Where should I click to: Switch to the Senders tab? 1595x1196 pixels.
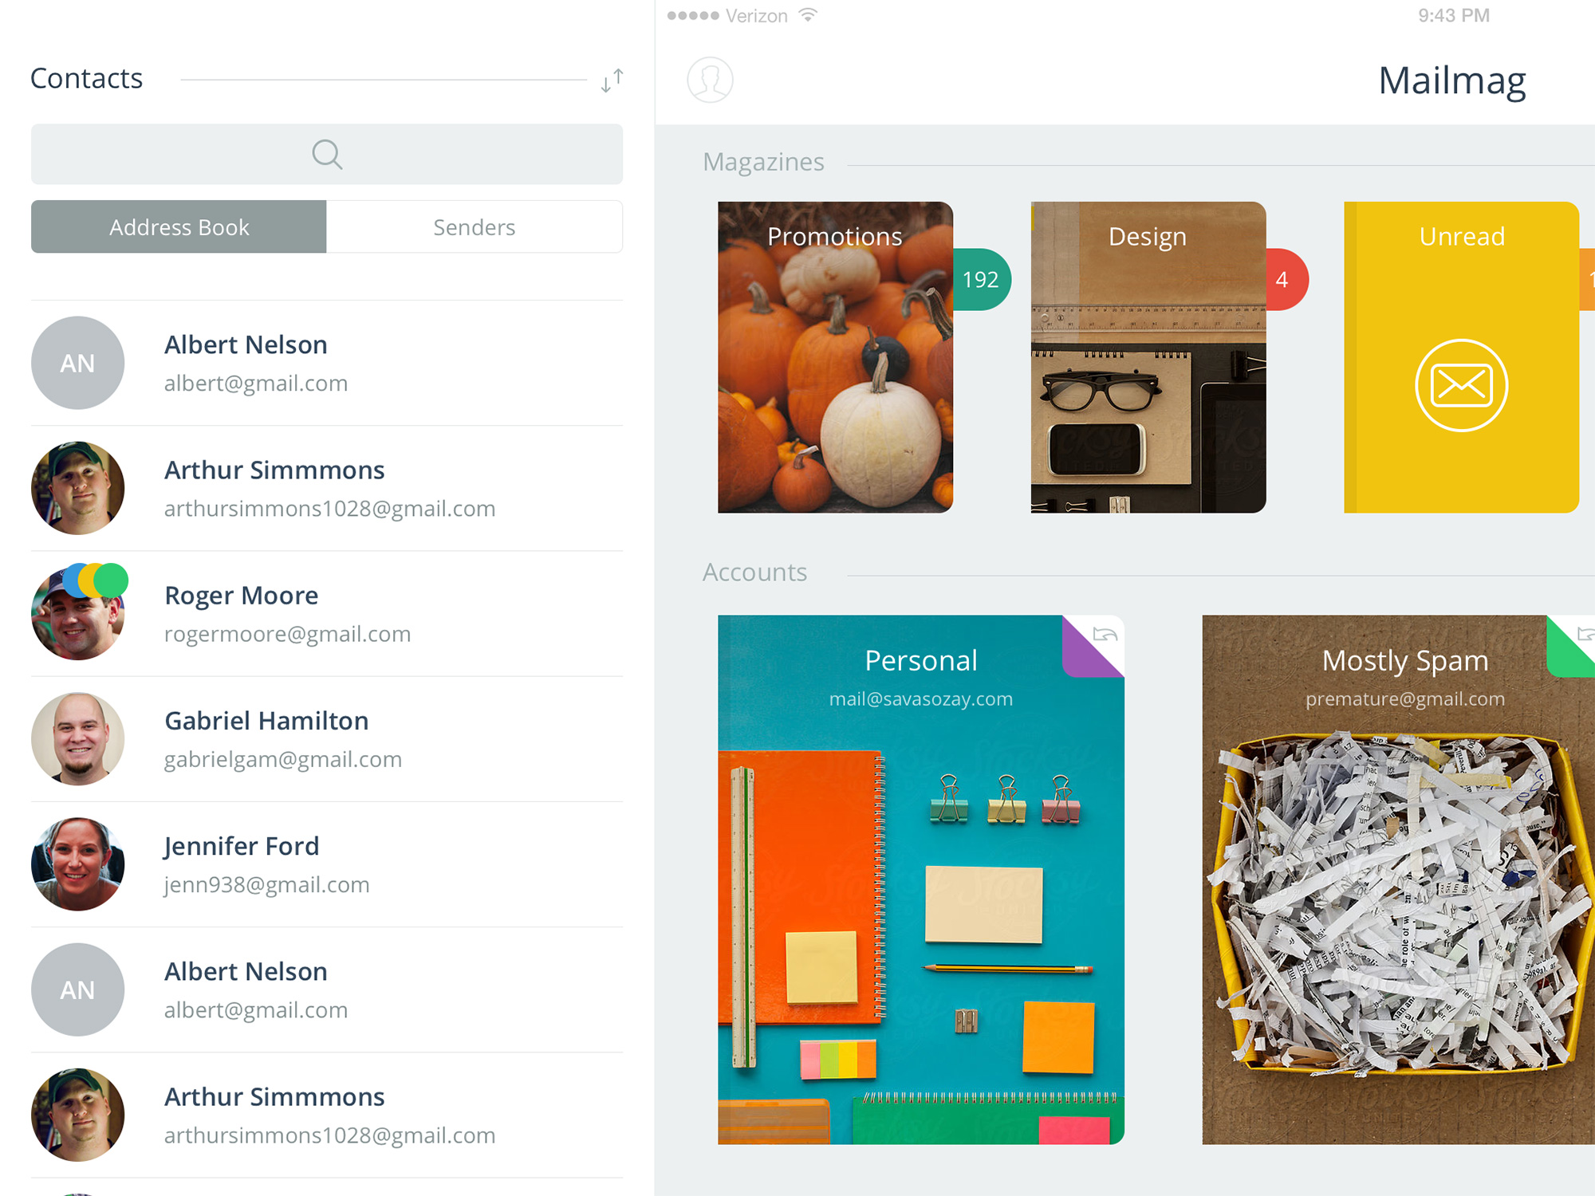[x=475, y=227]
